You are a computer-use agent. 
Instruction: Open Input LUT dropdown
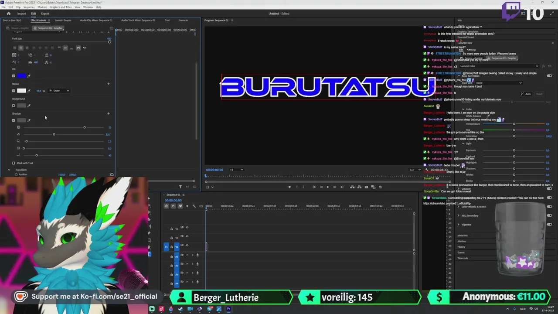click(499, 83)
